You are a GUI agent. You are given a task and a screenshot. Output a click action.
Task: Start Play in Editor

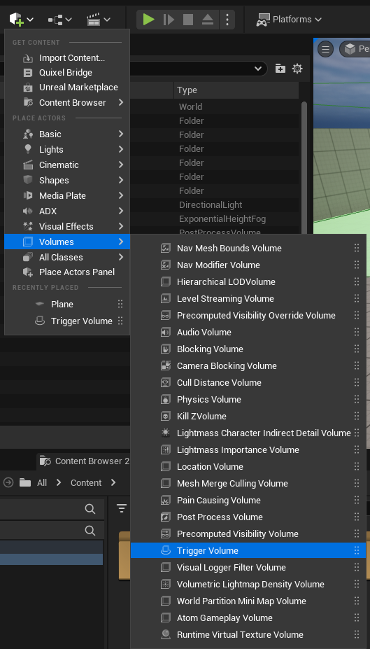coord(148,19)
